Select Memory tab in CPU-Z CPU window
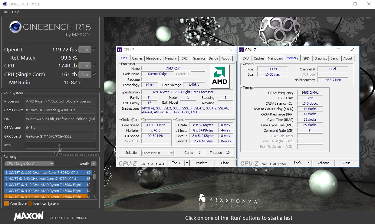Image resolution: width=375 pixels, height=224 pixels. point(171,58)
